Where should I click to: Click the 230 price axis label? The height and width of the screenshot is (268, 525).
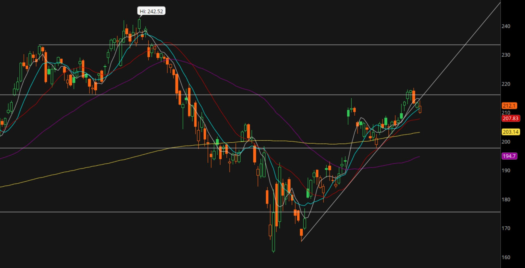[506, 55]
